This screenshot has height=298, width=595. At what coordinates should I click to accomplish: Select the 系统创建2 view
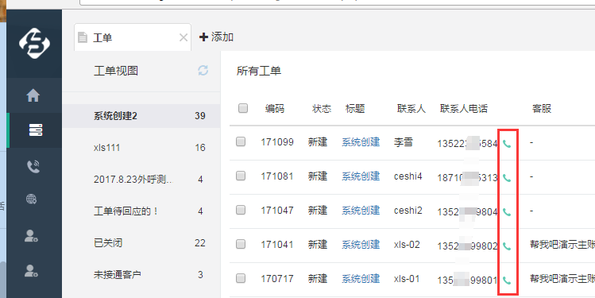point(141,116)
